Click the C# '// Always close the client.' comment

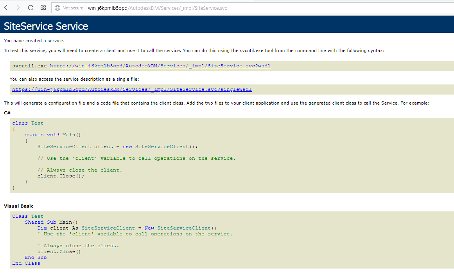[80, 170]
